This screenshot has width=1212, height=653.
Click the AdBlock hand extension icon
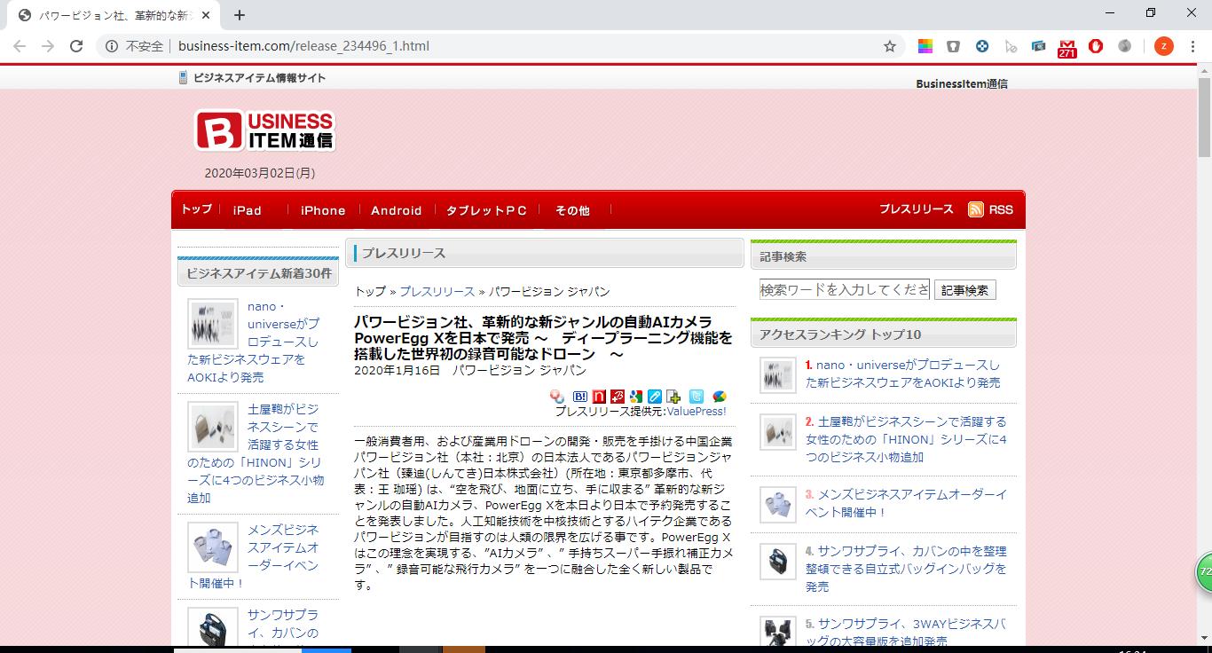[1096, 45]
